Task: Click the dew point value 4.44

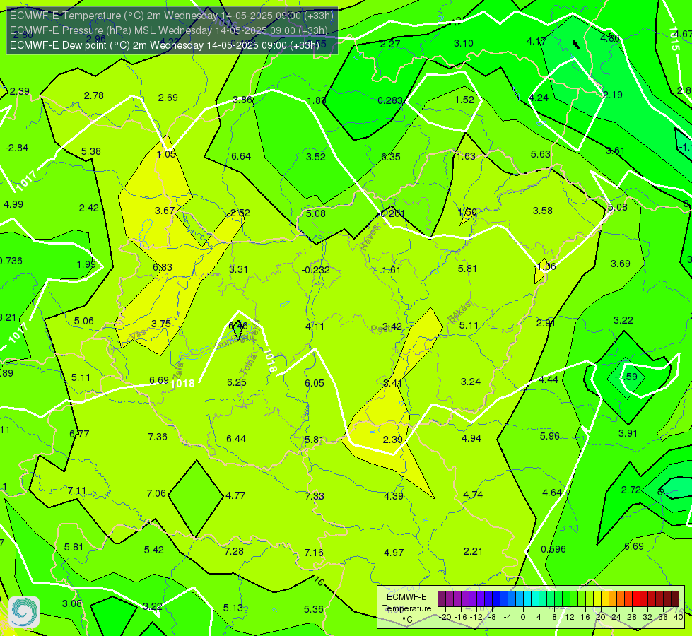Action: point(548,379)
